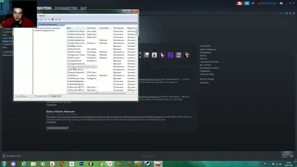
Task: Open Internet Explorer from the taskbar
Action: click(24, 164)
